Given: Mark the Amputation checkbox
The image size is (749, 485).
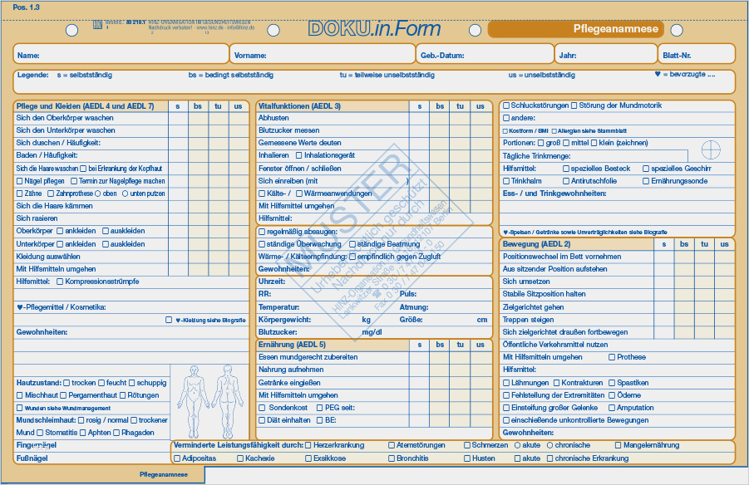Looking at the screenshot, I should coord(612,408).
